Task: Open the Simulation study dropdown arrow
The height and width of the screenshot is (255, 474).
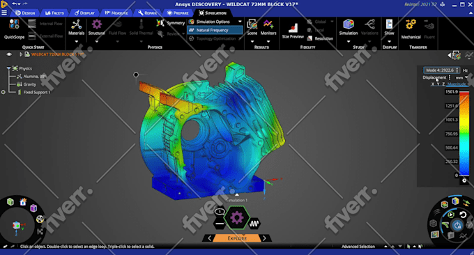Action: [x=349, y=41]
